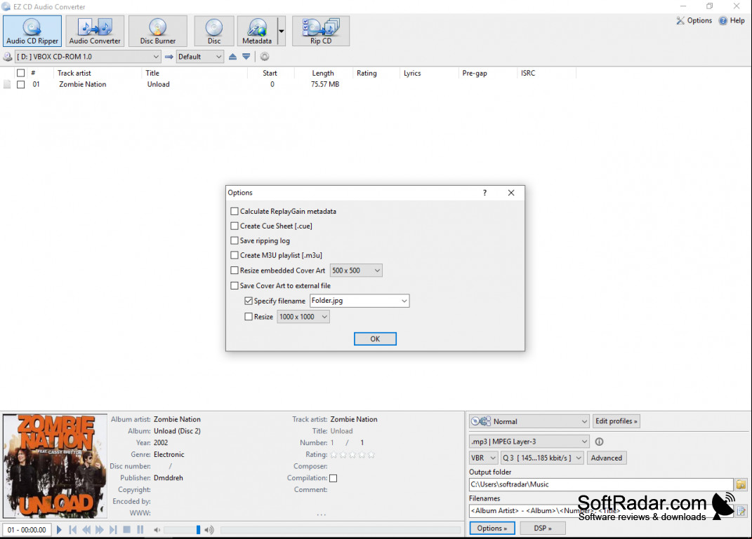This screenshot has height=539, width=752.
Task: Check the Resize checkbox for external cover
Action: tap(249, 316)
